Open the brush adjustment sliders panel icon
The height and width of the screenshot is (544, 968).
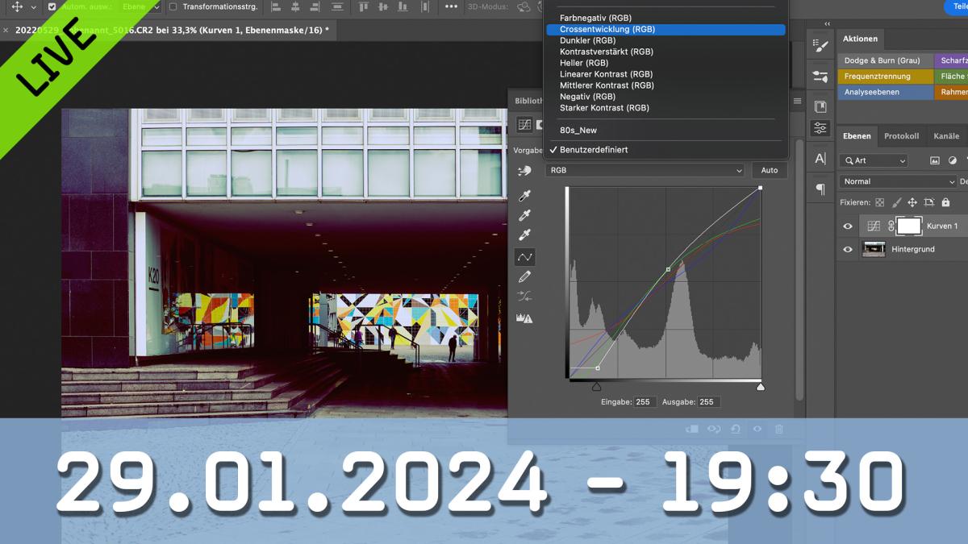(x=820, y=77)
